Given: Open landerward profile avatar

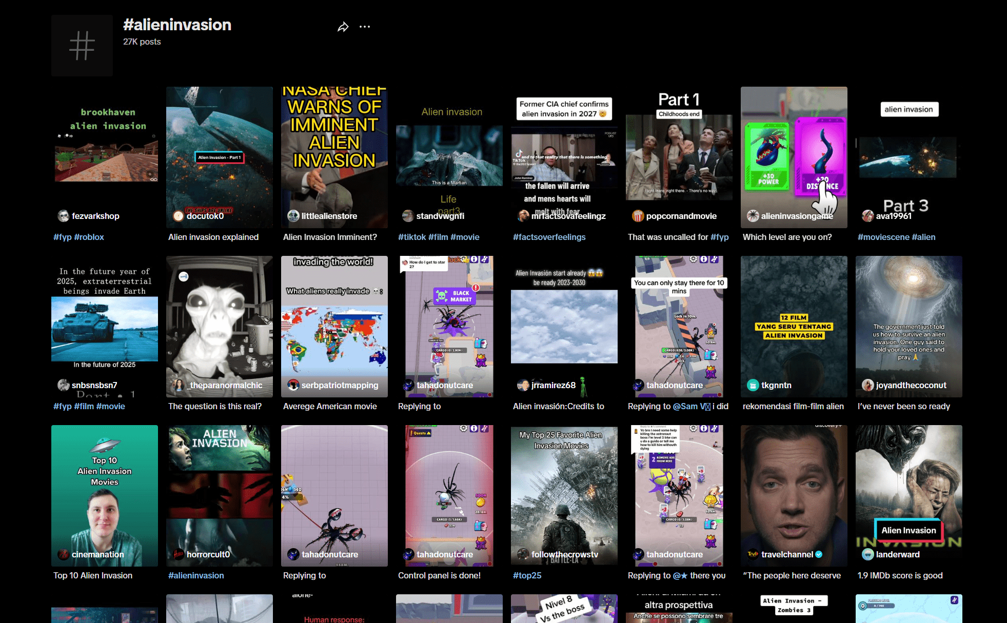Looking at the screenshot, I should point(867,554).
